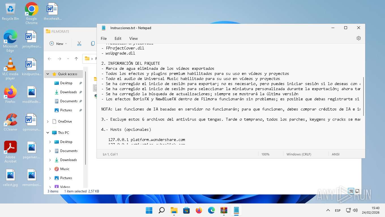Click ANSI encoding in status bar

coord(335,154)
